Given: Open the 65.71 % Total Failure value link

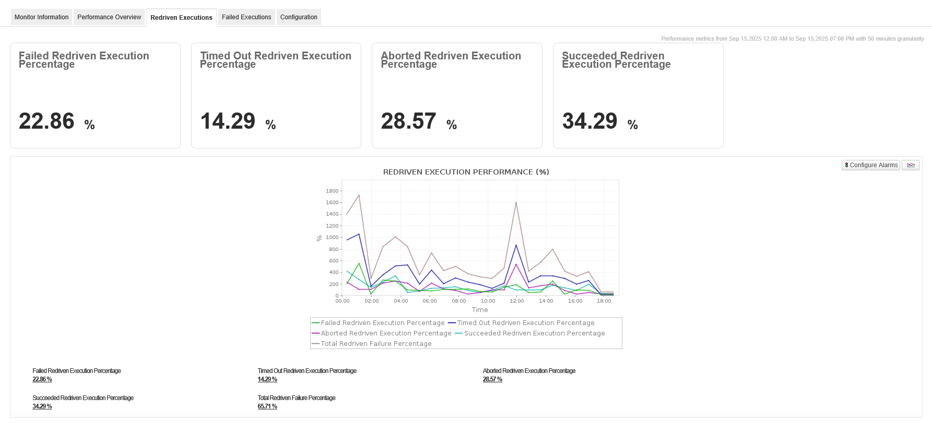Looking at the screenshot, I should 267,406.
